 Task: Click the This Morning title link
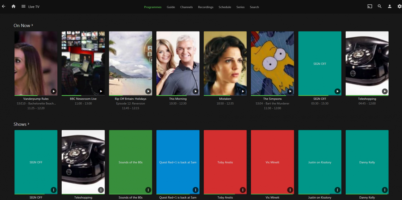pos(178,99)
